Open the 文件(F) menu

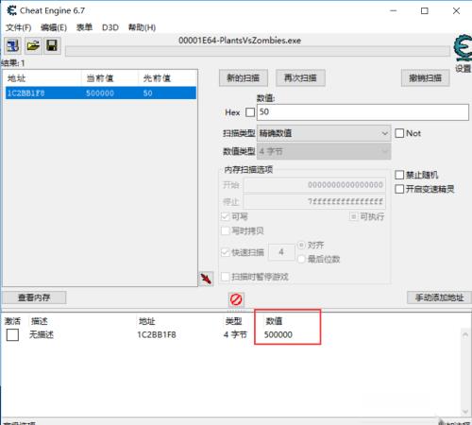19,27
